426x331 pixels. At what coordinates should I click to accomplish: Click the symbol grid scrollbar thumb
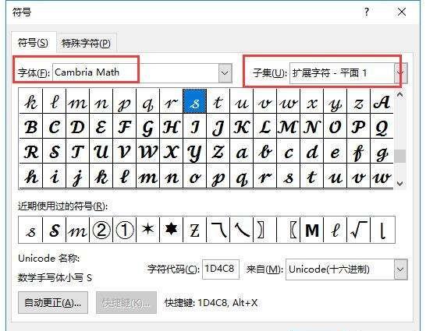click(x=399, y=156)
